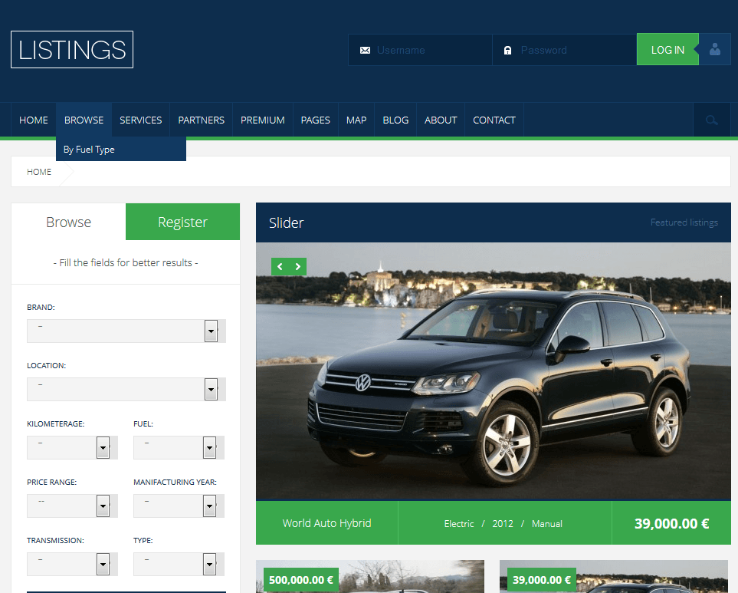
Task: Open the HOME menu item
Action: click(34, 120)
